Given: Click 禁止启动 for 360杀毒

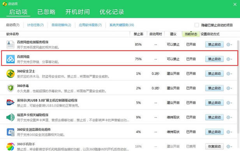Looking at the screenshot, I should [214, 88].
